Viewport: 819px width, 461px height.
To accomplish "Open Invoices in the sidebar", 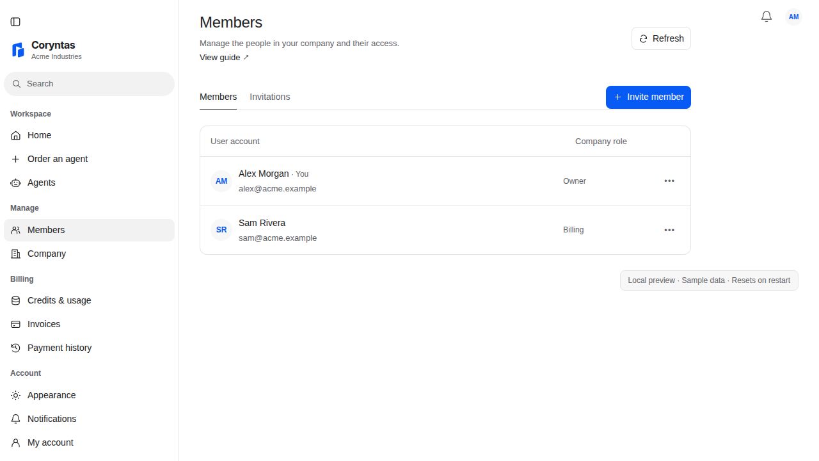I will click(89, 325).
